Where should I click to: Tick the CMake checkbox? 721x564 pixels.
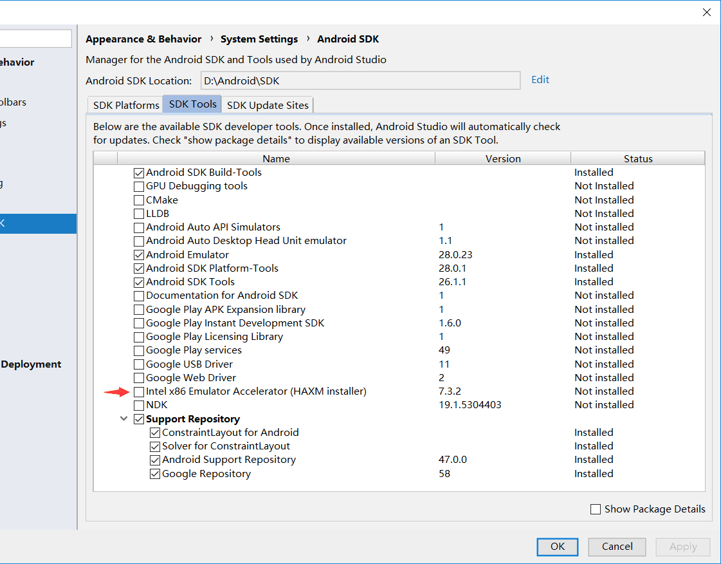pos(138,200)
